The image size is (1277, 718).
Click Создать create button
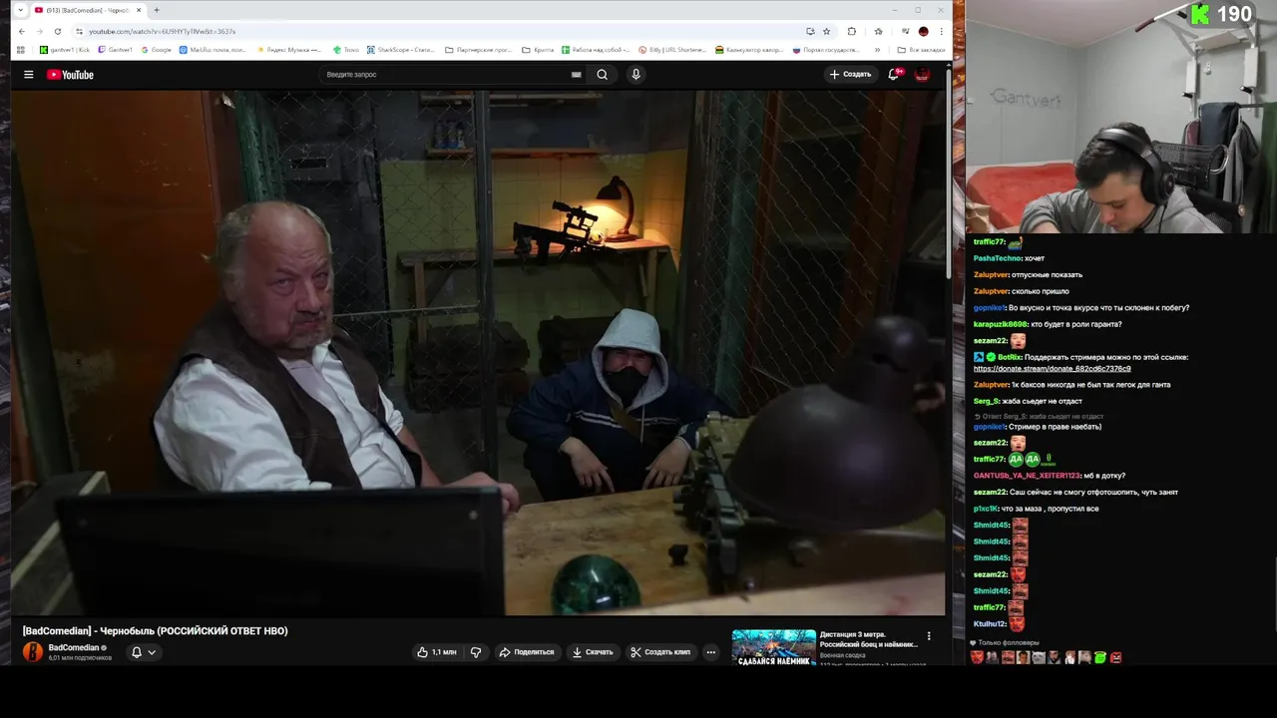point(850,75)
